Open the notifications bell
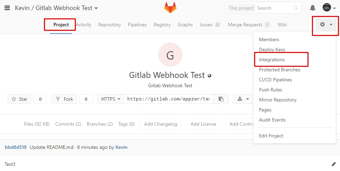The width and height of the screenshot is (340, 171). (x=312, y=8)
